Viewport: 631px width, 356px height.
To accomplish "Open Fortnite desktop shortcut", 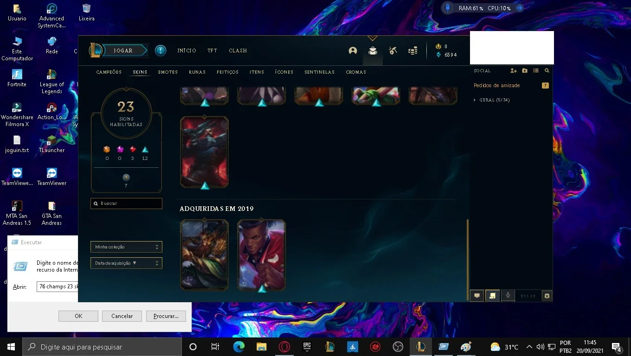I will pos(17,78).
